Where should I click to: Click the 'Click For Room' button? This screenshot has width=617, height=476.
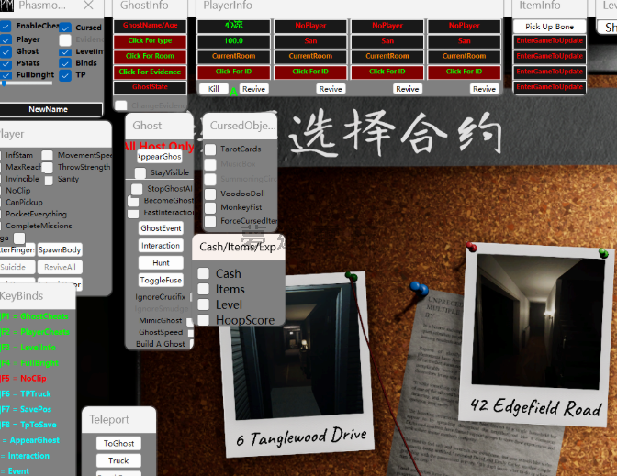(150, 56)
